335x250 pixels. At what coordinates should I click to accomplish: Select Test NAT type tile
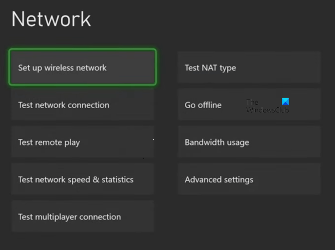tap(249, 68)
